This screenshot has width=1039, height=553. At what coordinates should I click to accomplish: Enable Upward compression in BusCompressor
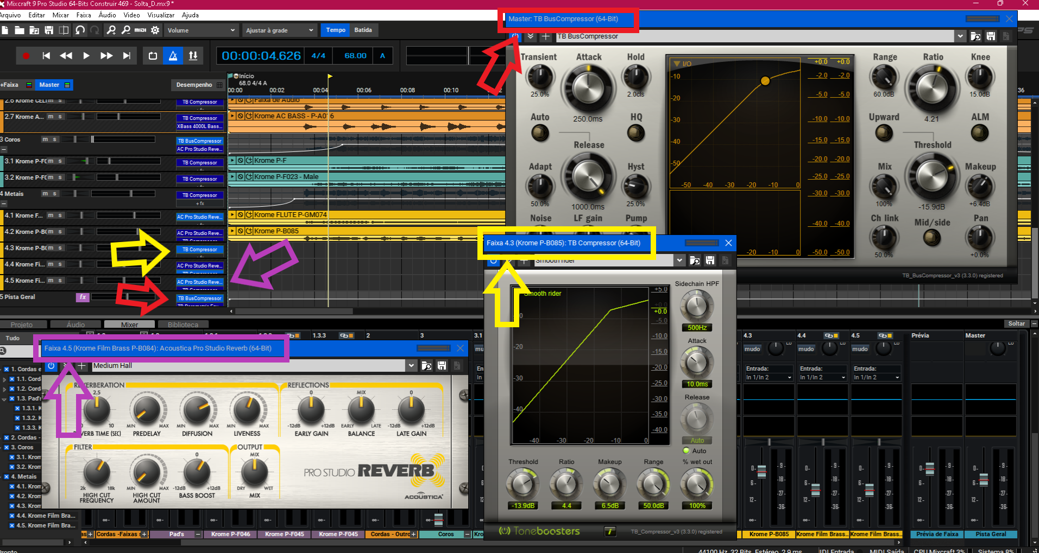pos(884,132)
